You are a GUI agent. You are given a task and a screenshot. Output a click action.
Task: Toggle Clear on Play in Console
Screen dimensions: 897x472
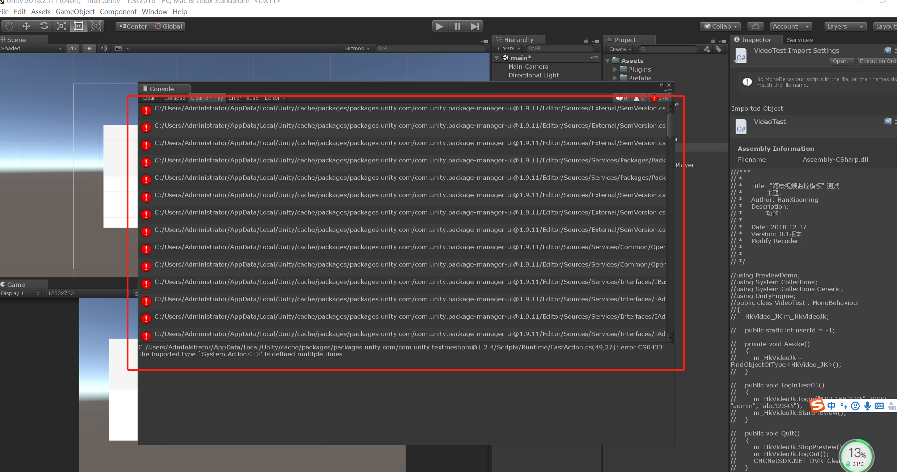[207, 98]
